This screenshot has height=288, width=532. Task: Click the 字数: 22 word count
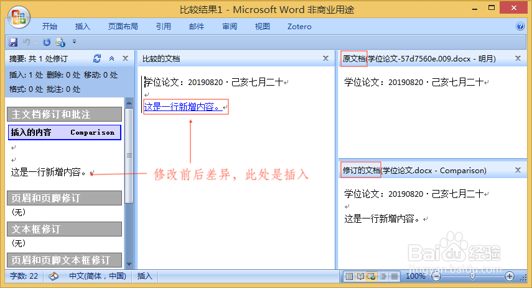pyautogui.click(x=24, y=276)
